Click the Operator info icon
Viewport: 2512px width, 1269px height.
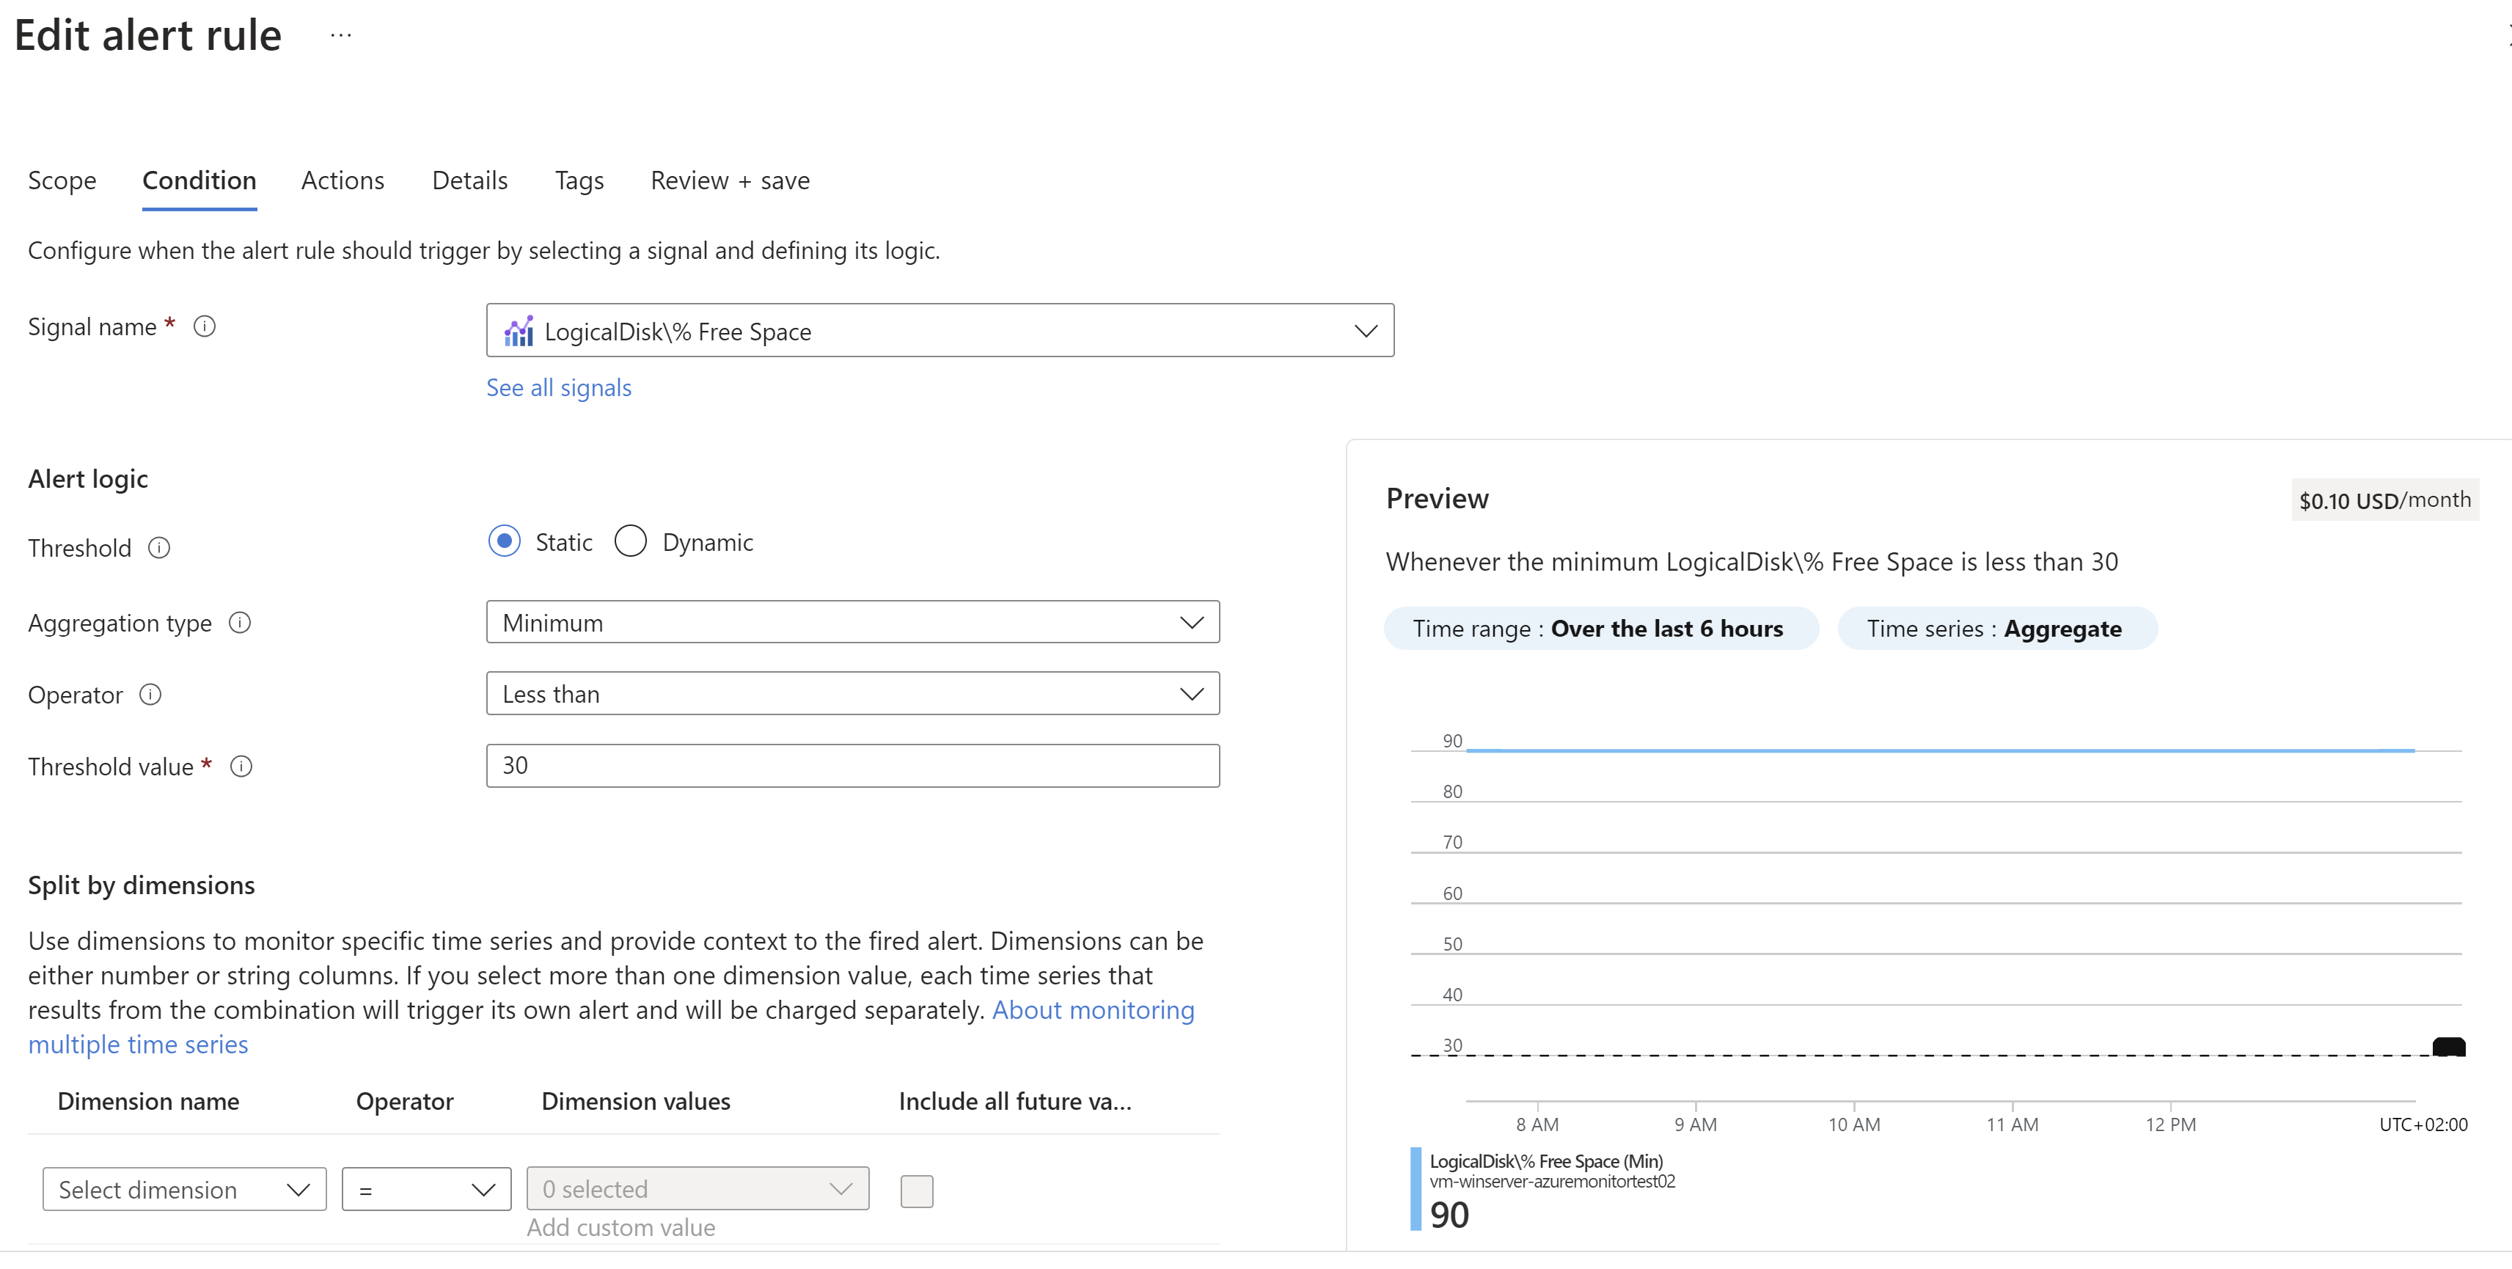[x=150, y=695]
